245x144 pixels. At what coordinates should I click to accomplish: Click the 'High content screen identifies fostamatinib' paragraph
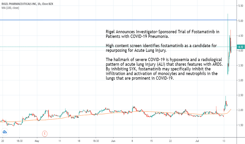[161, 48]
